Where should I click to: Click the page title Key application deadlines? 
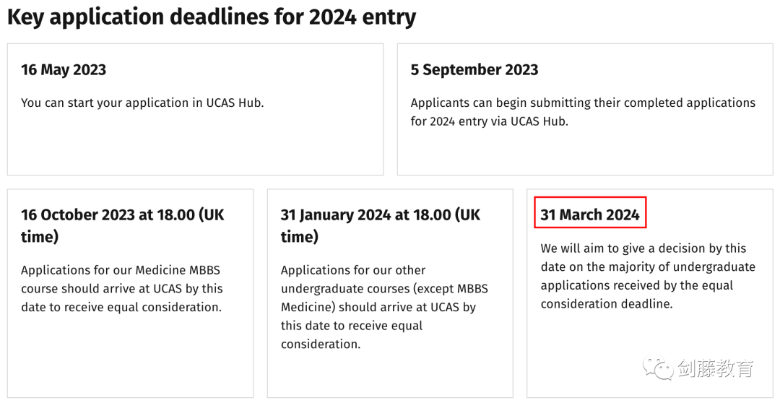(x=212, y=17)
